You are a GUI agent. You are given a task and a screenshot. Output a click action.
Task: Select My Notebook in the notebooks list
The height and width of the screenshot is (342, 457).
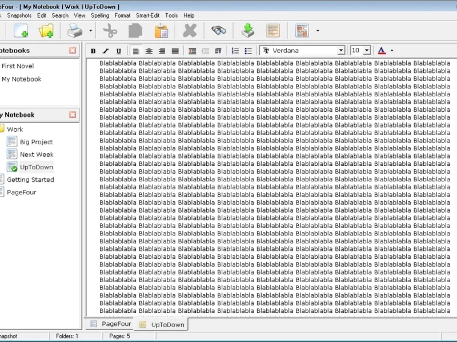[x=22, y=79]
